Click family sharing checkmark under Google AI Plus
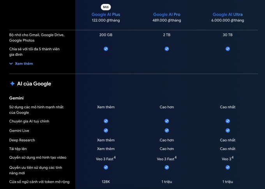The image size is (265, 189). [106, 49]
